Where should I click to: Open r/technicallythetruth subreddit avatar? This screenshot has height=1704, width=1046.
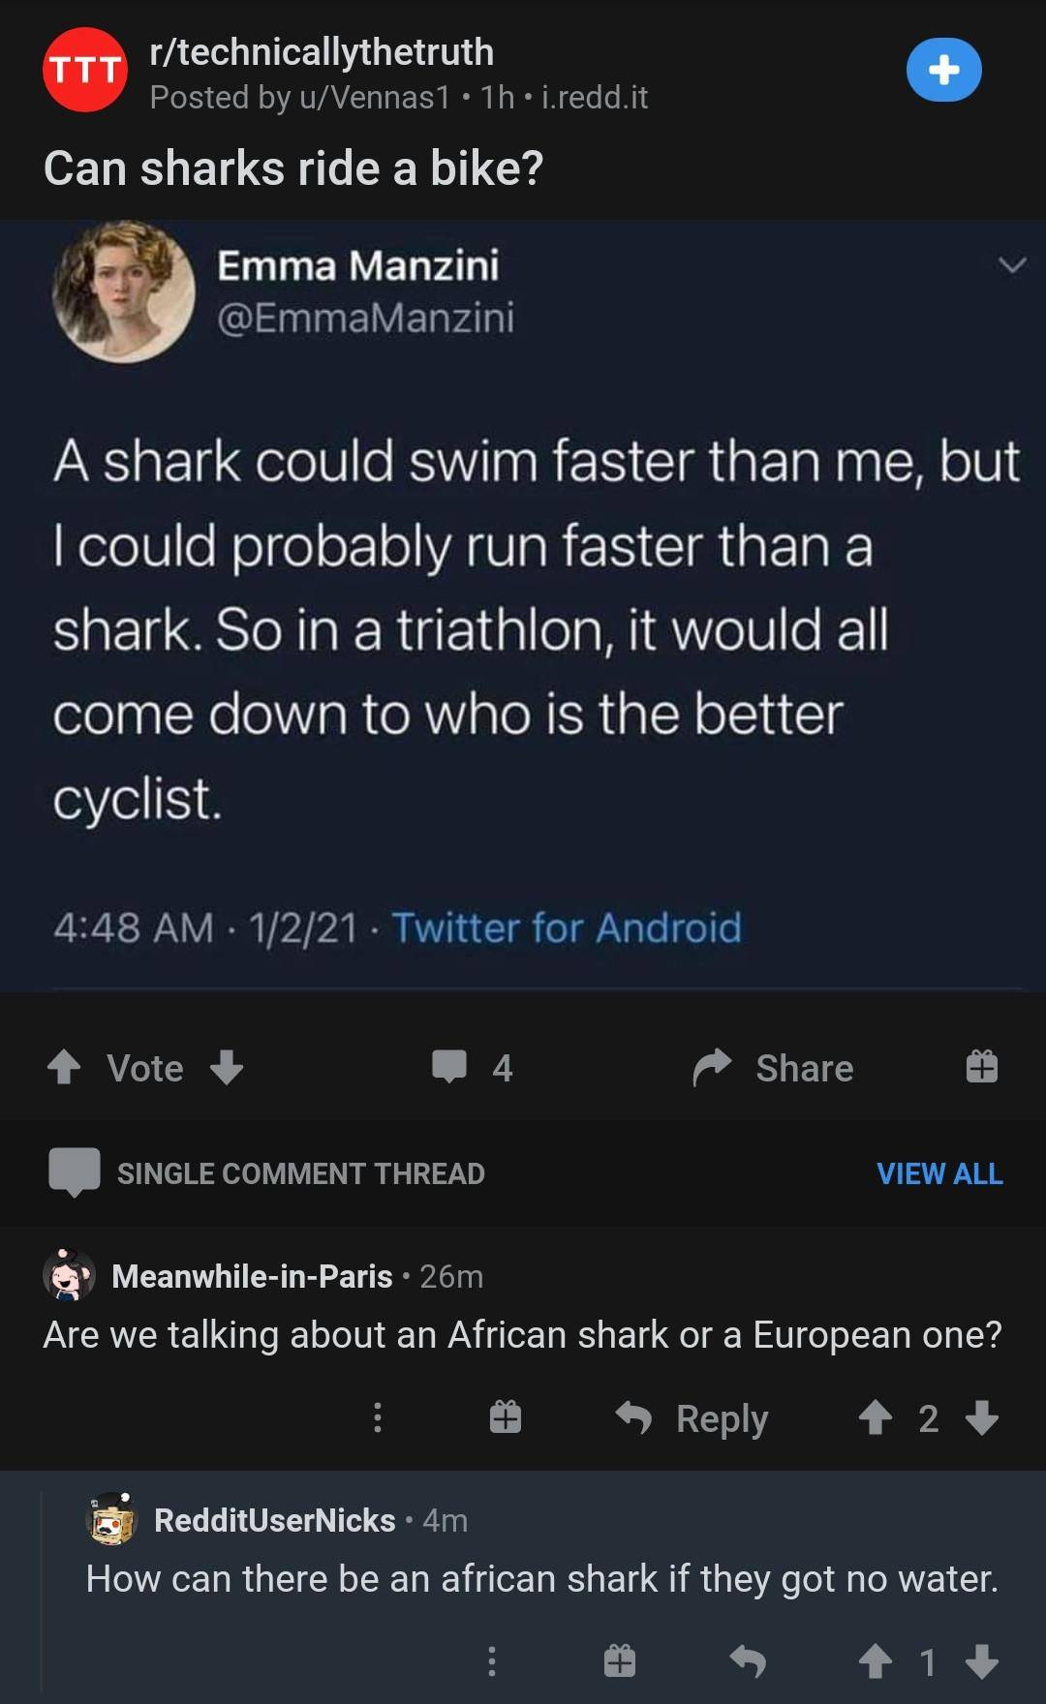[85, 70]
